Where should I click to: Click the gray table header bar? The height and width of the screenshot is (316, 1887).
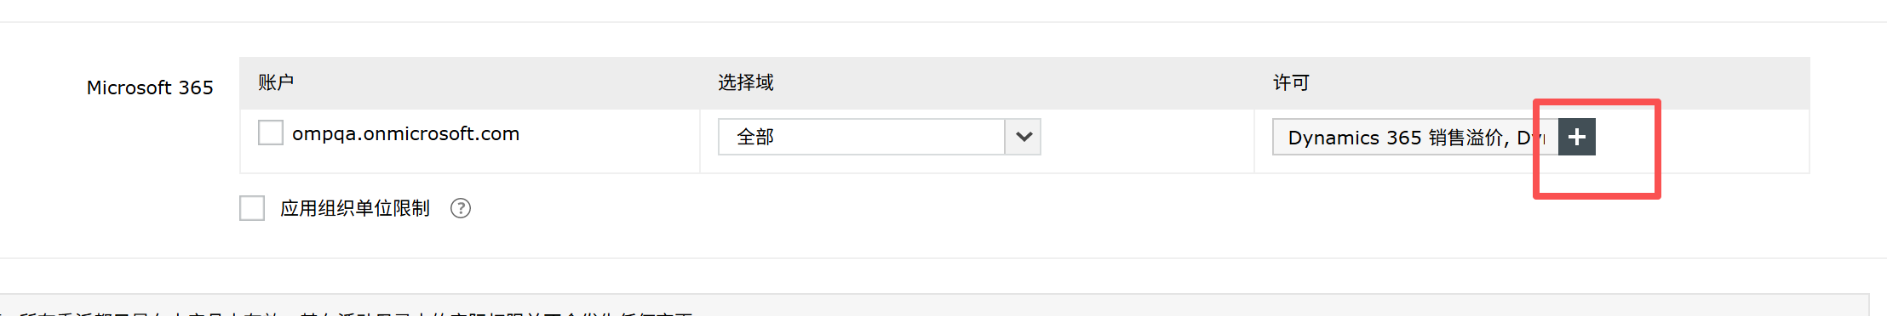click(1024, 82)
